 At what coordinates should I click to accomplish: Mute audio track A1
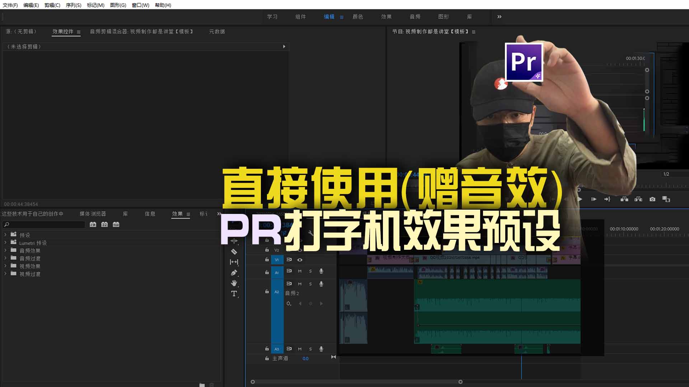coord(300,271)
